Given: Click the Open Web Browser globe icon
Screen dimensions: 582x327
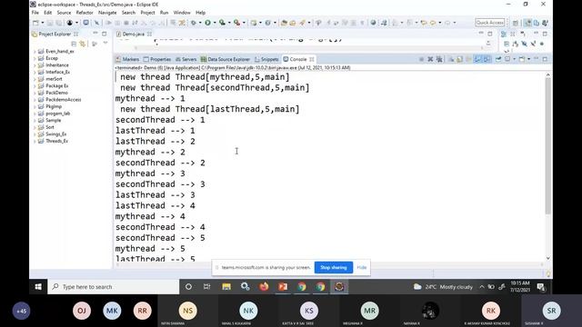Looking at the screenshot, I should pyautogui.click(x=373, y=23).
